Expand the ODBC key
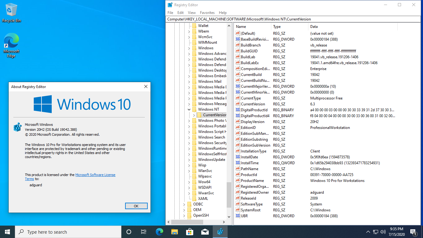 [184, 204]
